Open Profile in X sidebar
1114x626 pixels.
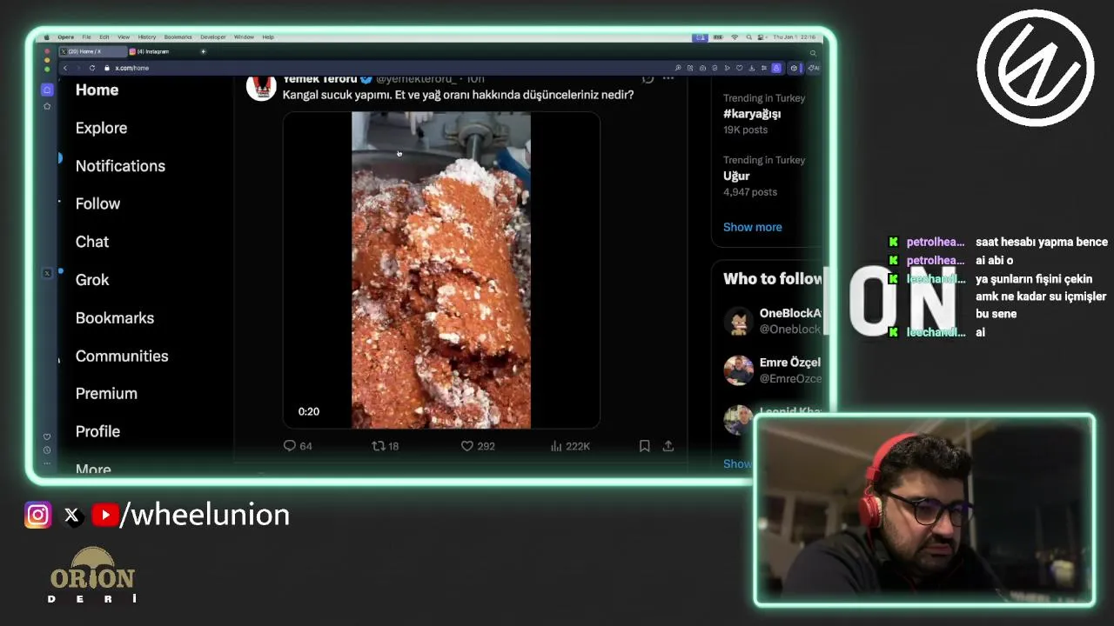click(97, 432)
